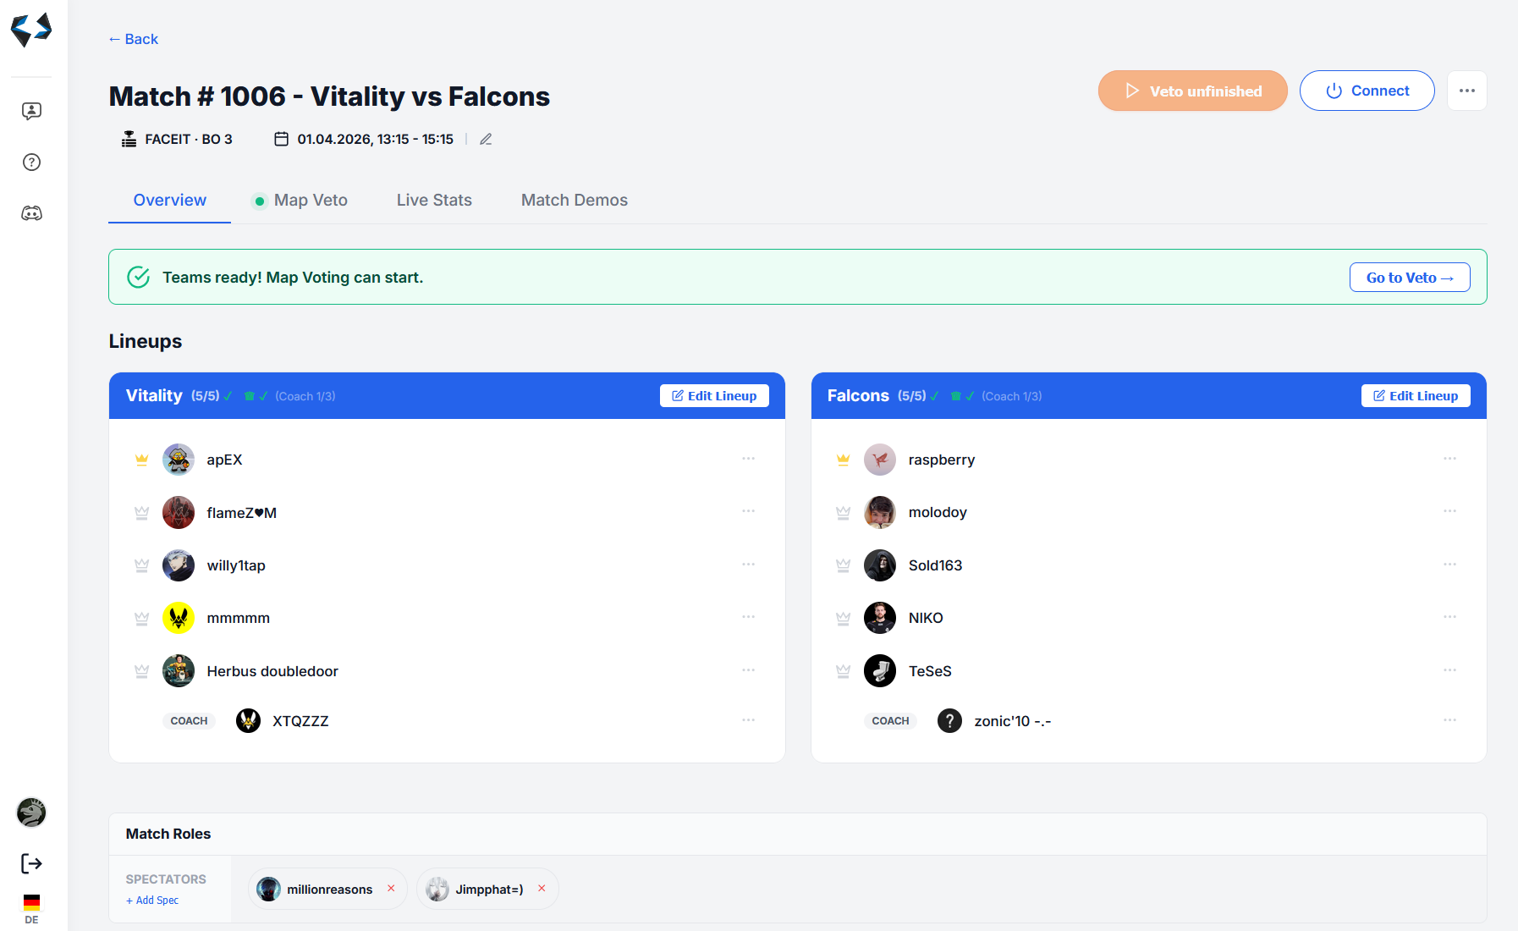Make flameZ captain via crown icon

[141, 513]
